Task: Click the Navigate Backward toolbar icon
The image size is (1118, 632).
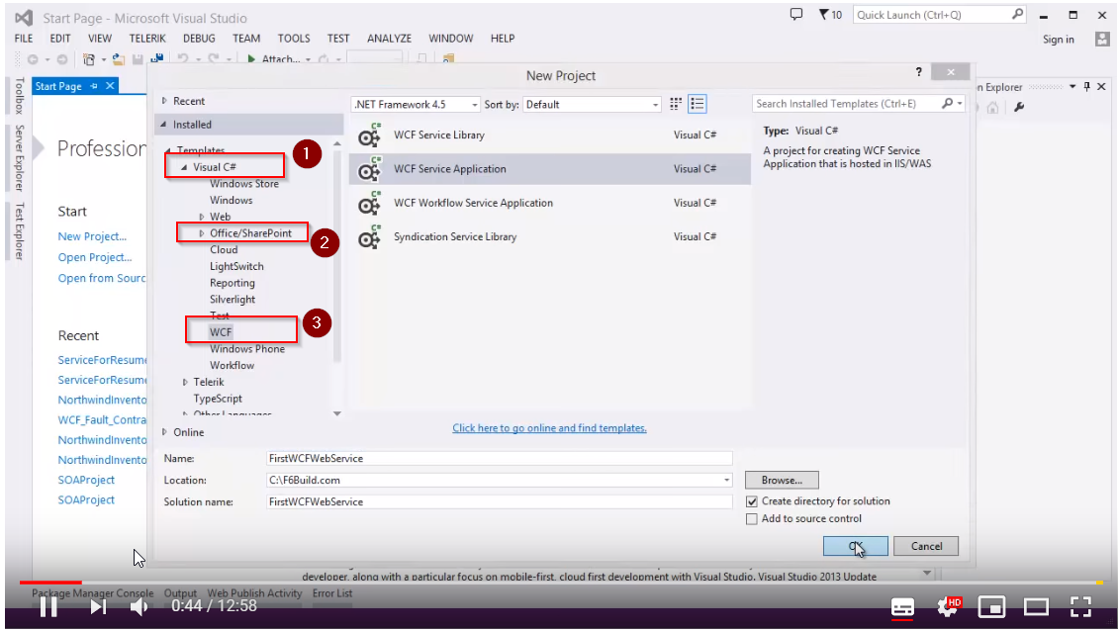Action: coord(33,59)
